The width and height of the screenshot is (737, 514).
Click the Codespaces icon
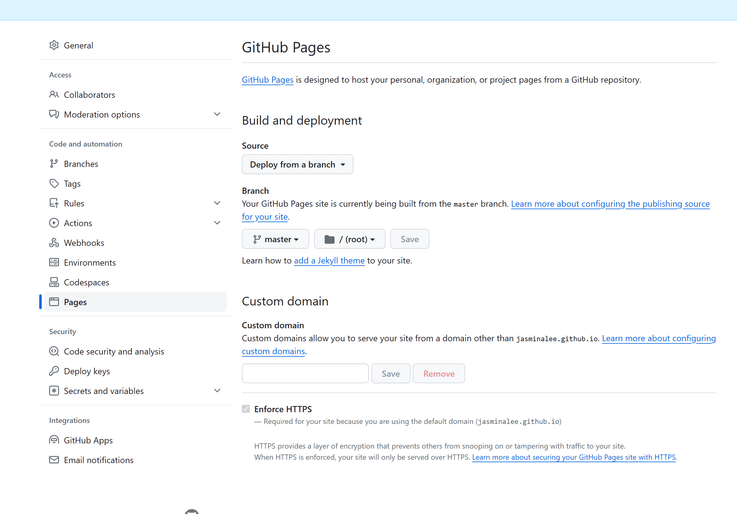tap(54, 282)
